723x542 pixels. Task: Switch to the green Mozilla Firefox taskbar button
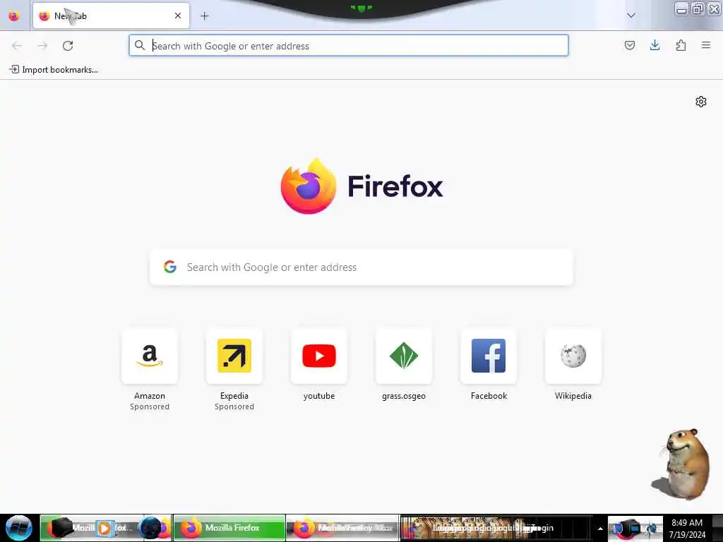(229, 528)
